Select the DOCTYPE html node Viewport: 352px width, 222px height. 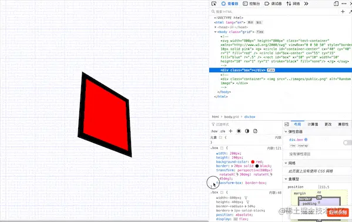point(229,18)
